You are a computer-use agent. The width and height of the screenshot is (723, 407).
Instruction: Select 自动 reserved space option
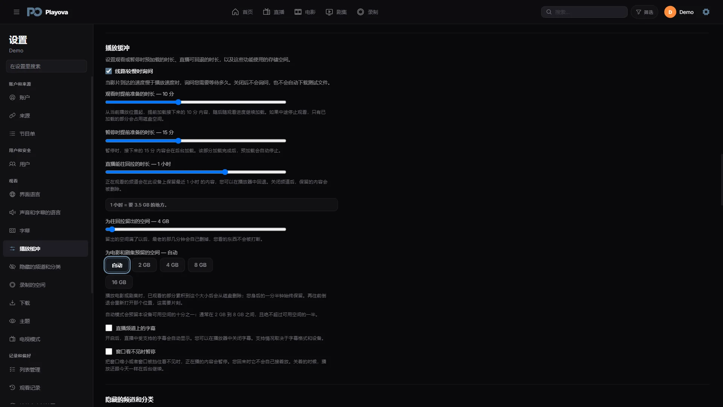117,265
